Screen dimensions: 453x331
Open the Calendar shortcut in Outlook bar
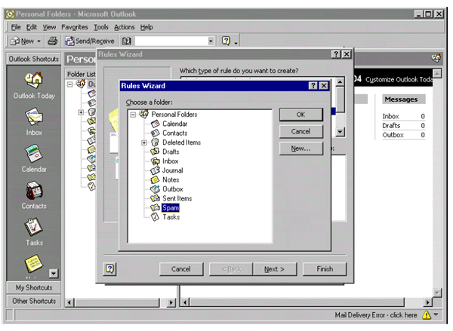[34, 154]
